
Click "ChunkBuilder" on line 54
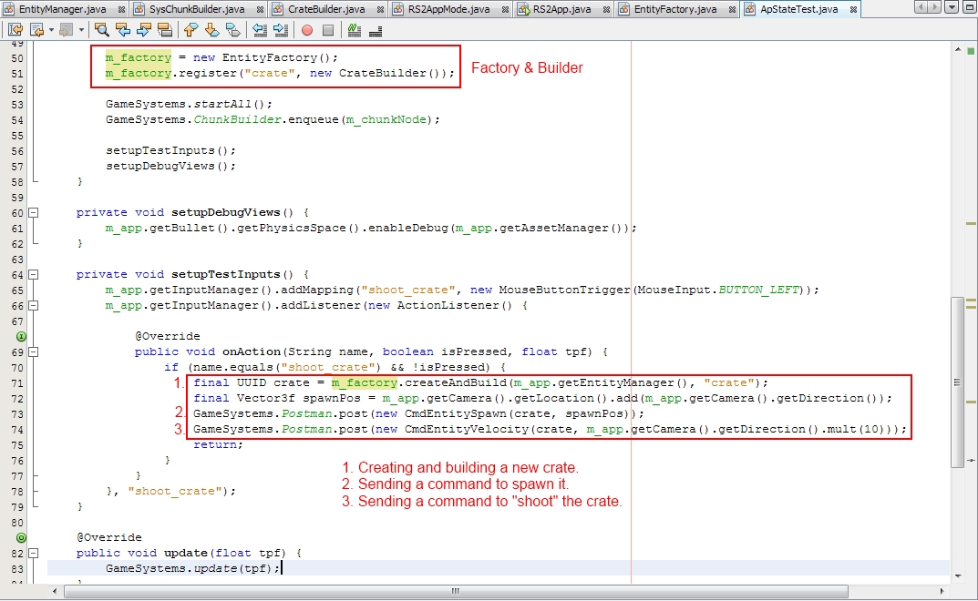(x=238, y=119)
